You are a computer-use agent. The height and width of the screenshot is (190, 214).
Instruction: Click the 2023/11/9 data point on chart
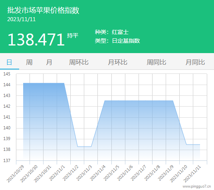pos(173,101)
